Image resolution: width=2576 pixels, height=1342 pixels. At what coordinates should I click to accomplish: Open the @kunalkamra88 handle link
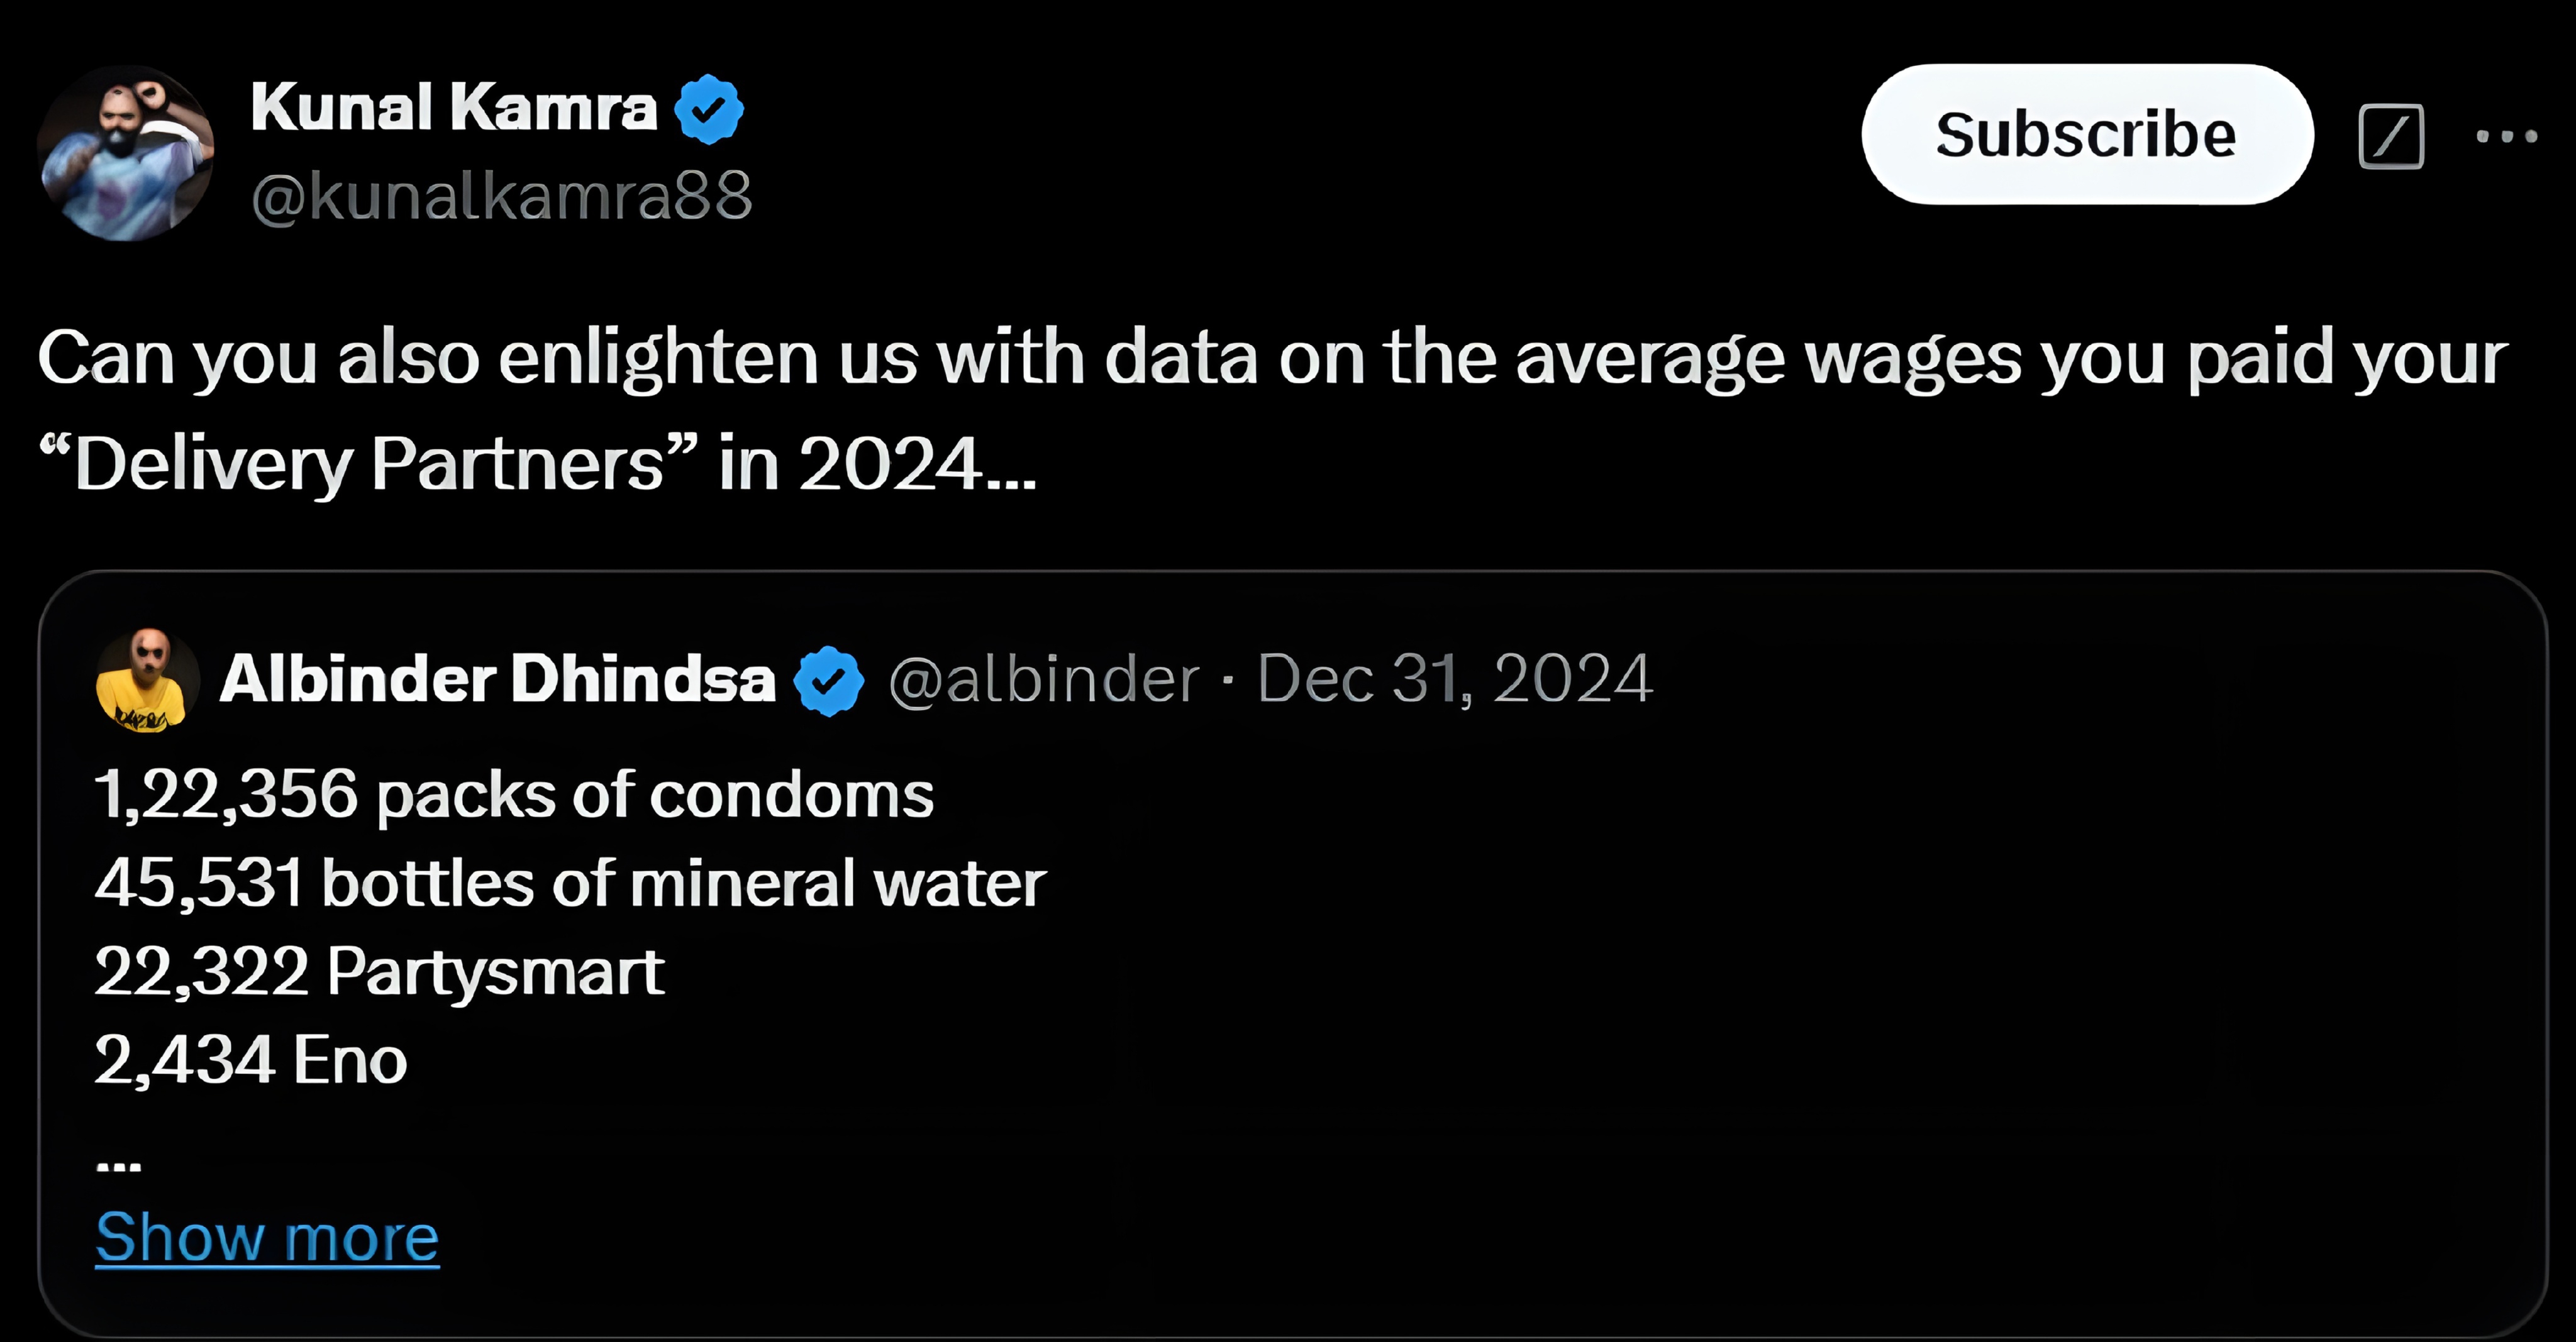tap(501, 195)
